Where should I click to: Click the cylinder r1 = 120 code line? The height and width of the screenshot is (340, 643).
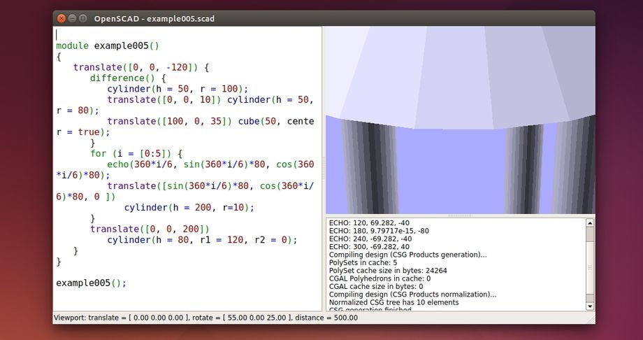pyautogui.click(x=202, y=240)
